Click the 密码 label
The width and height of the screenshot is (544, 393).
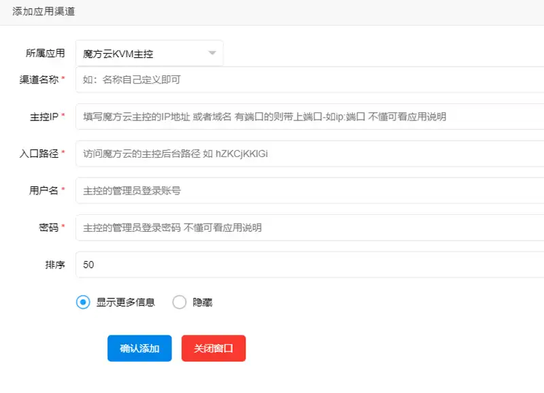(x=48, y=228)
